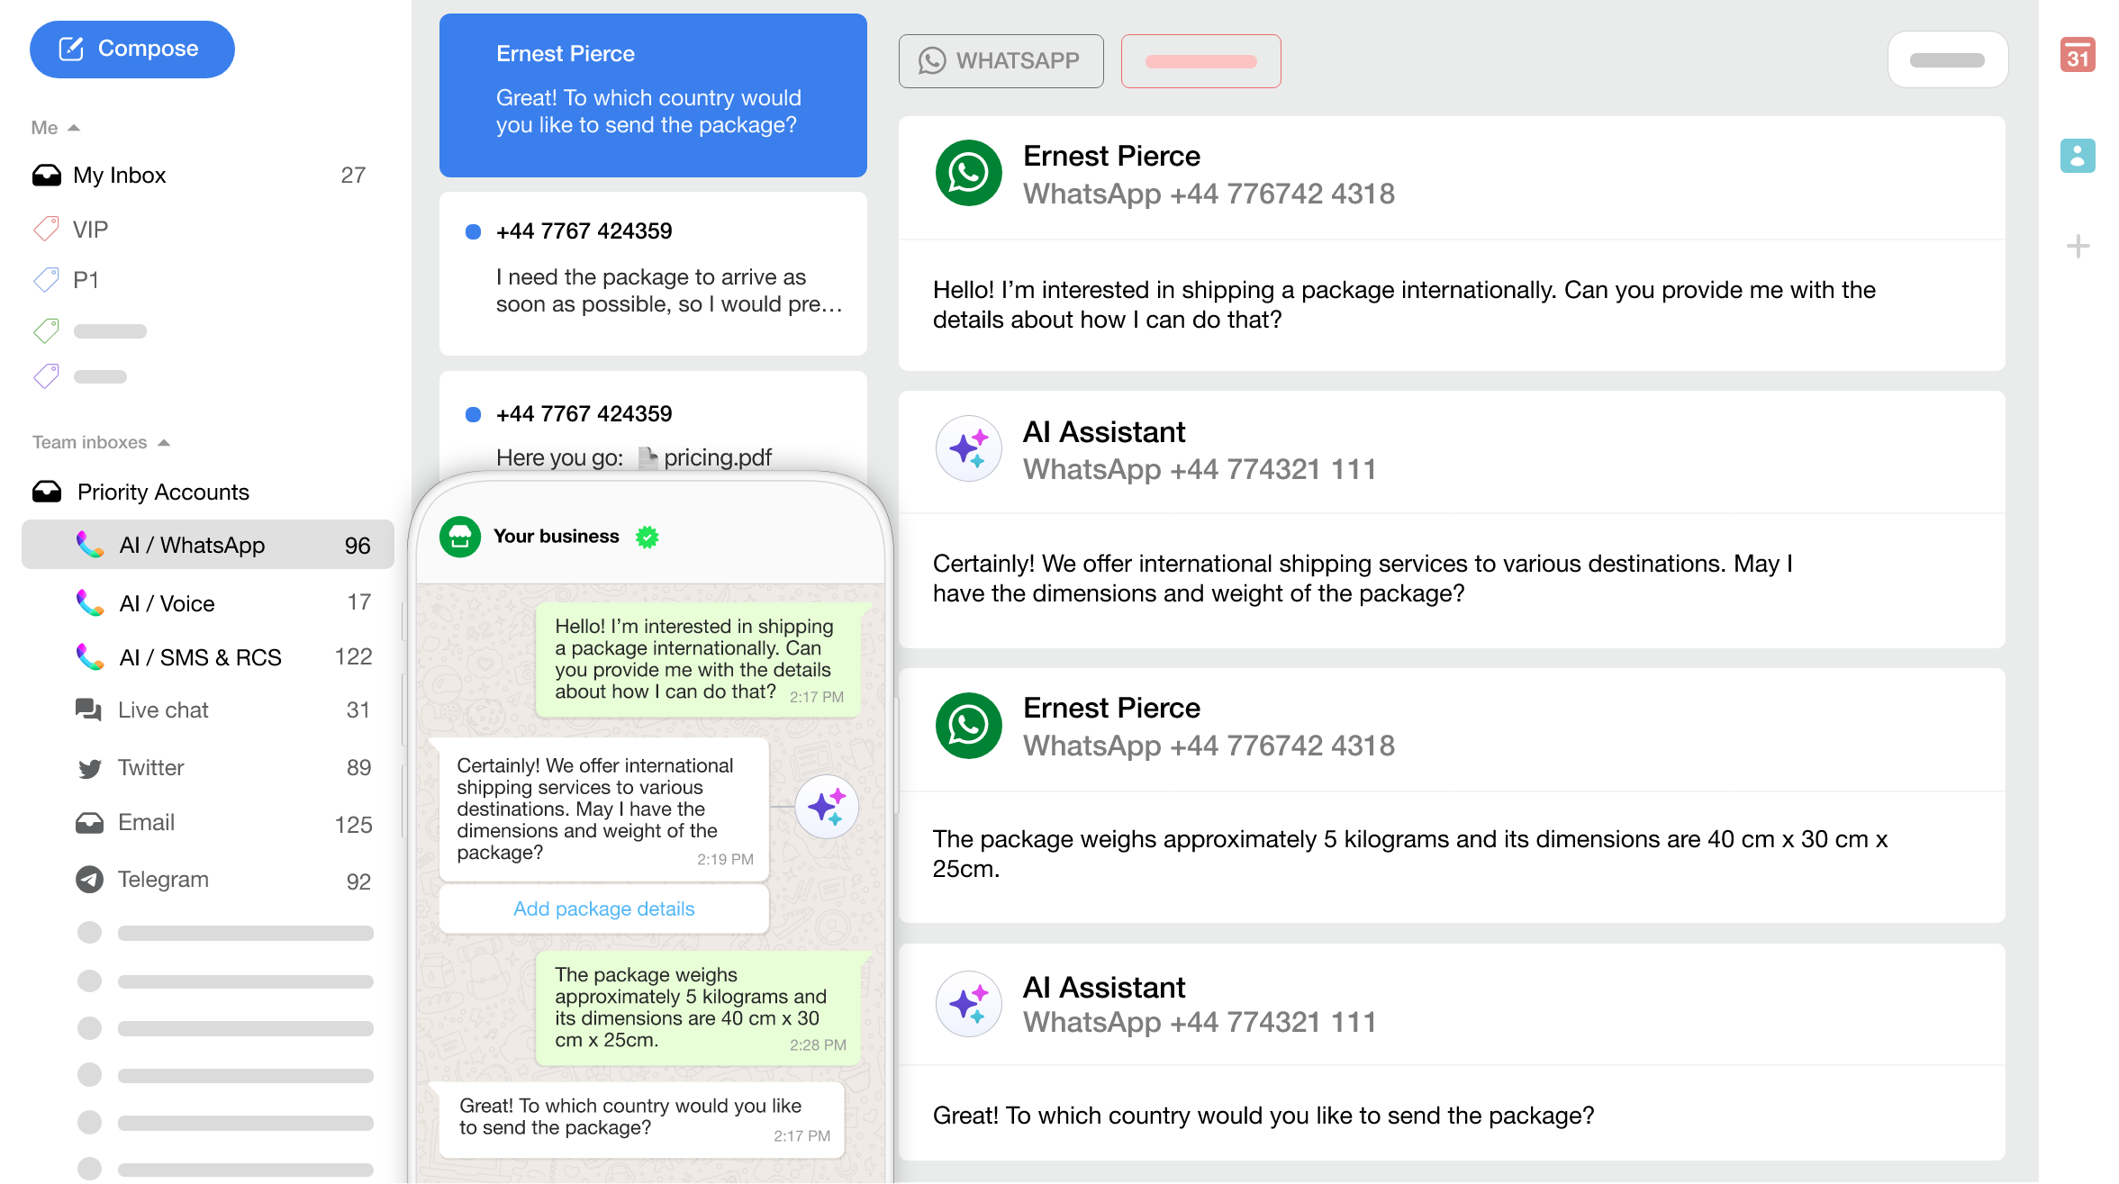This screenshot has height=1184, width=2119.
Task: Click the plus icon in the right sidebar
Action: [2078, 246]
